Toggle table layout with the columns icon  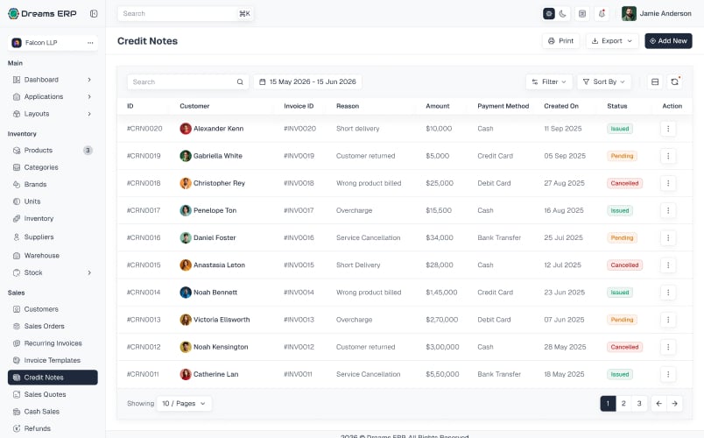click(655, 81)
